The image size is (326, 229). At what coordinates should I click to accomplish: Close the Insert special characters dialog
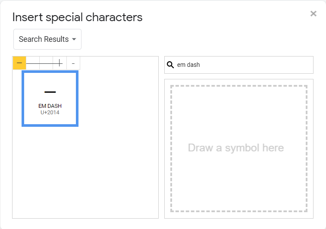point(313,14)
